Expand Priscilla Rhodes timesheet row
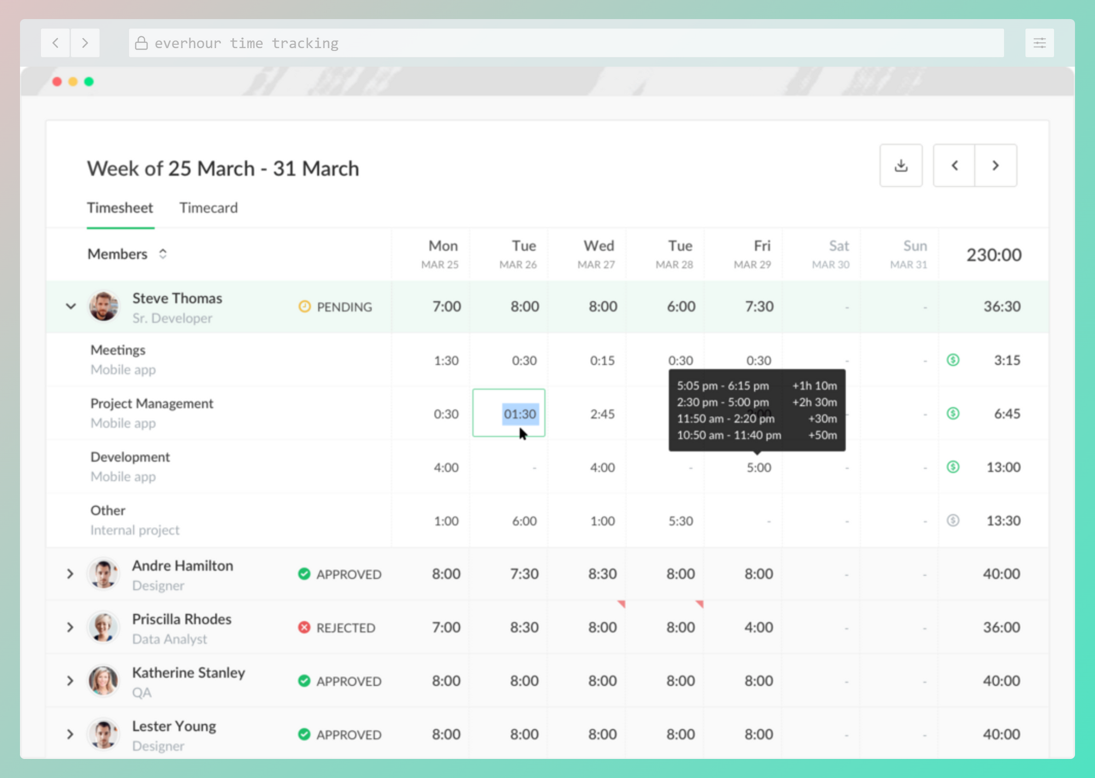This screenshot has width=1095, height=778. point(71,627)
